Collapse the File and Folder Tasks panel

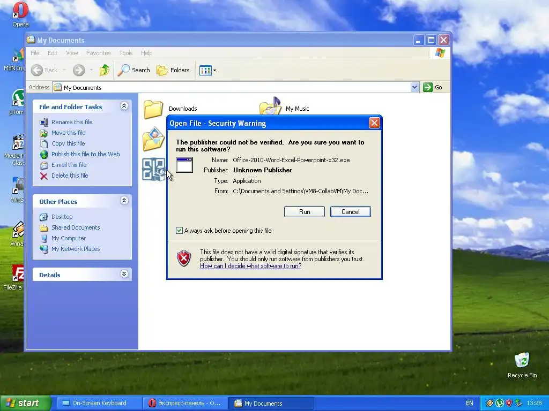pyautogui.click(x=124, y=106)
